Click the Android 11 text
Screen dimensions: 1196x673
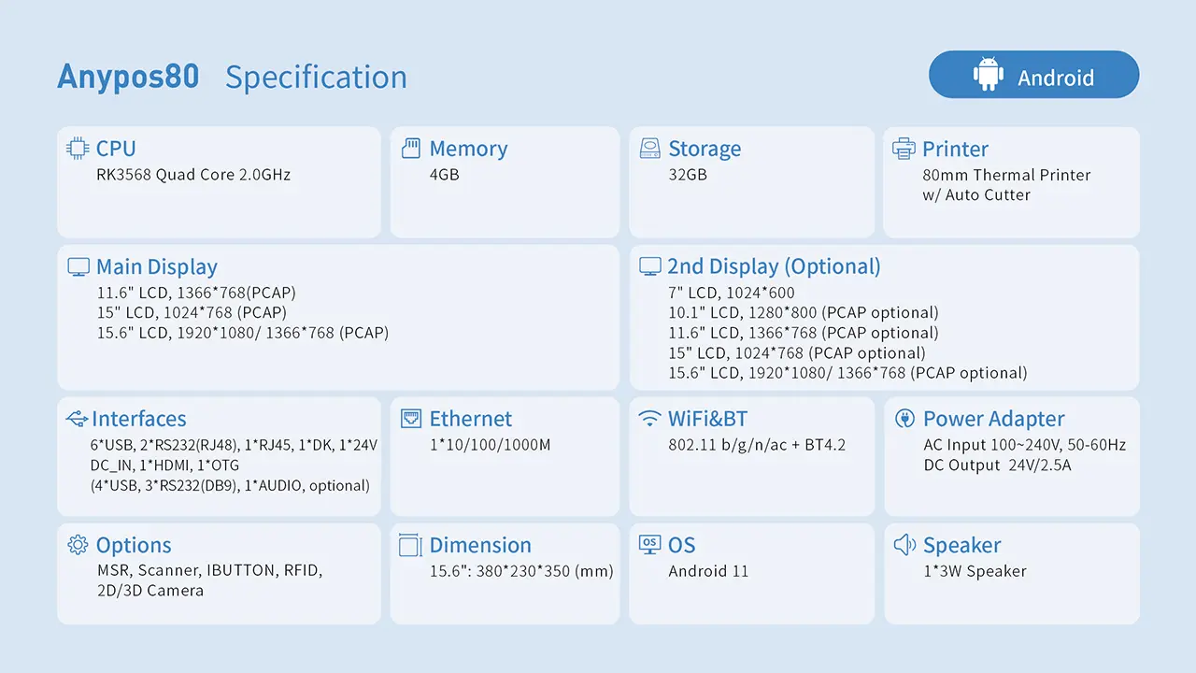pyautogui.click(x=708, y=571)
